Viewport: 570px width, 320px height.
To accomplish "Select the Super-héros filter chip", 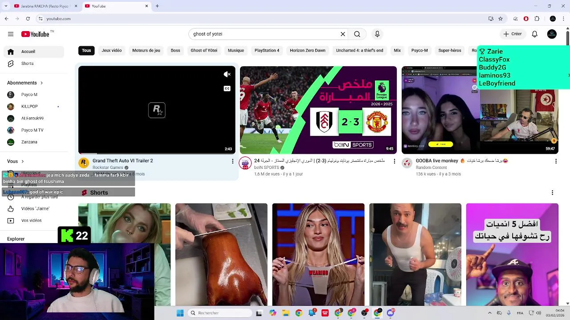I will [x=450, y=51].
